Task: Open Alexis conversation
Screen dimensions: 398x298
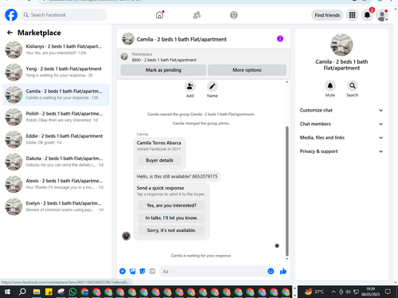Action: pyautogui.click(x=56, y=184)
